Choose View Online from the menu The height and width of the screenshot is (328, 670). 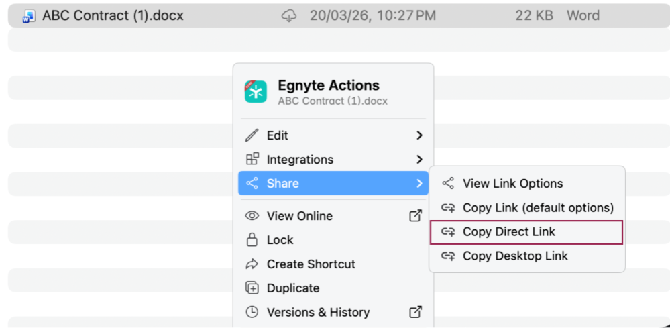(x=333, y=216)
